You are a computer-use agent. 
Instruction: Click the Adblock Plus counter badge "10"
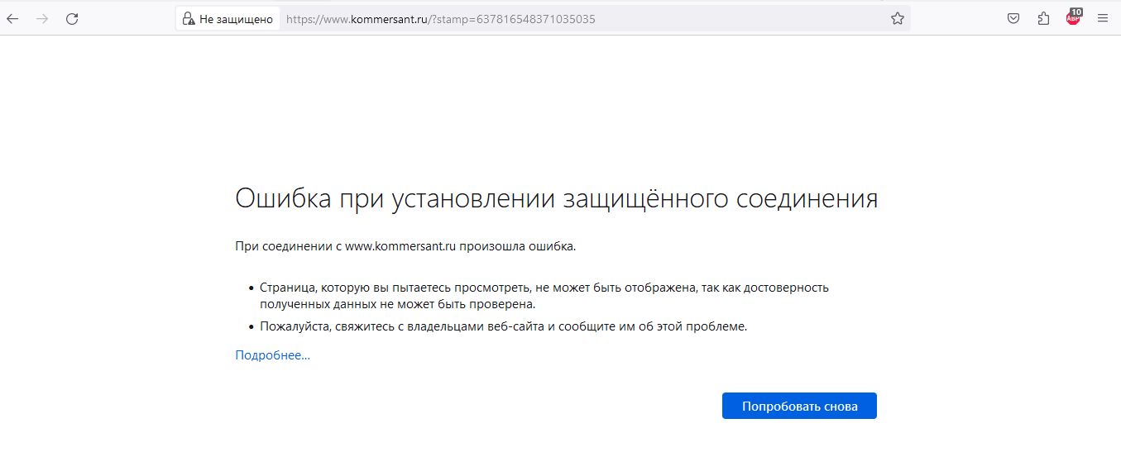[x=1076, y=12]
